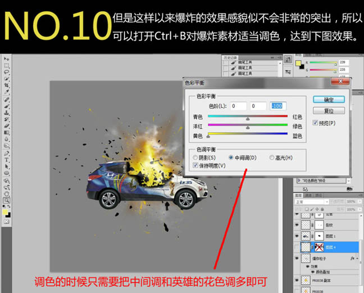Collapse the history panel double-arrow
This screenshot has width=364, height=293.
[272, 57]
